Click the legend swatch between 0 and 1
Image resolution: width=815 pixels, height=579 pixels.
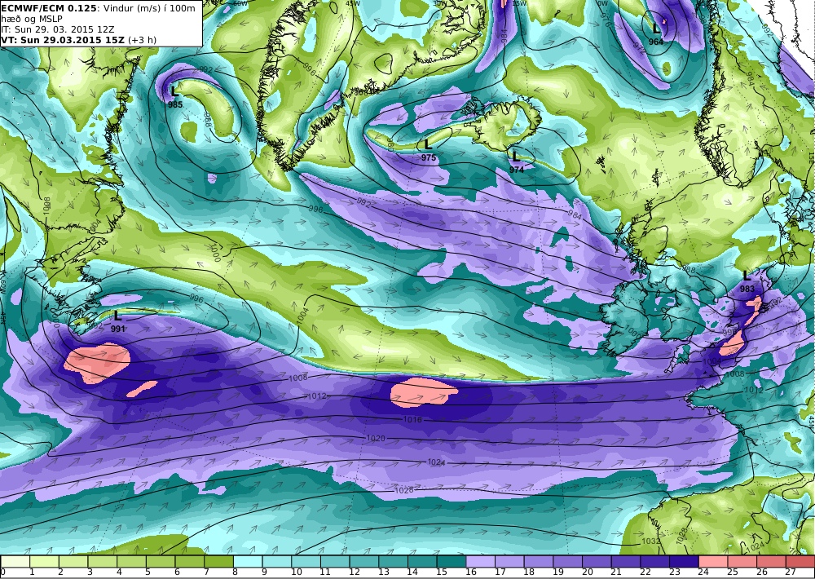coord(15,561)
